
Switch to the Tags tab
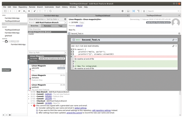60,26
